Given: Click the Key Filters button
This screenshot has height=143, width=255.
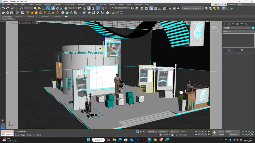Looking at the screenshot, I should click(234, 135).
